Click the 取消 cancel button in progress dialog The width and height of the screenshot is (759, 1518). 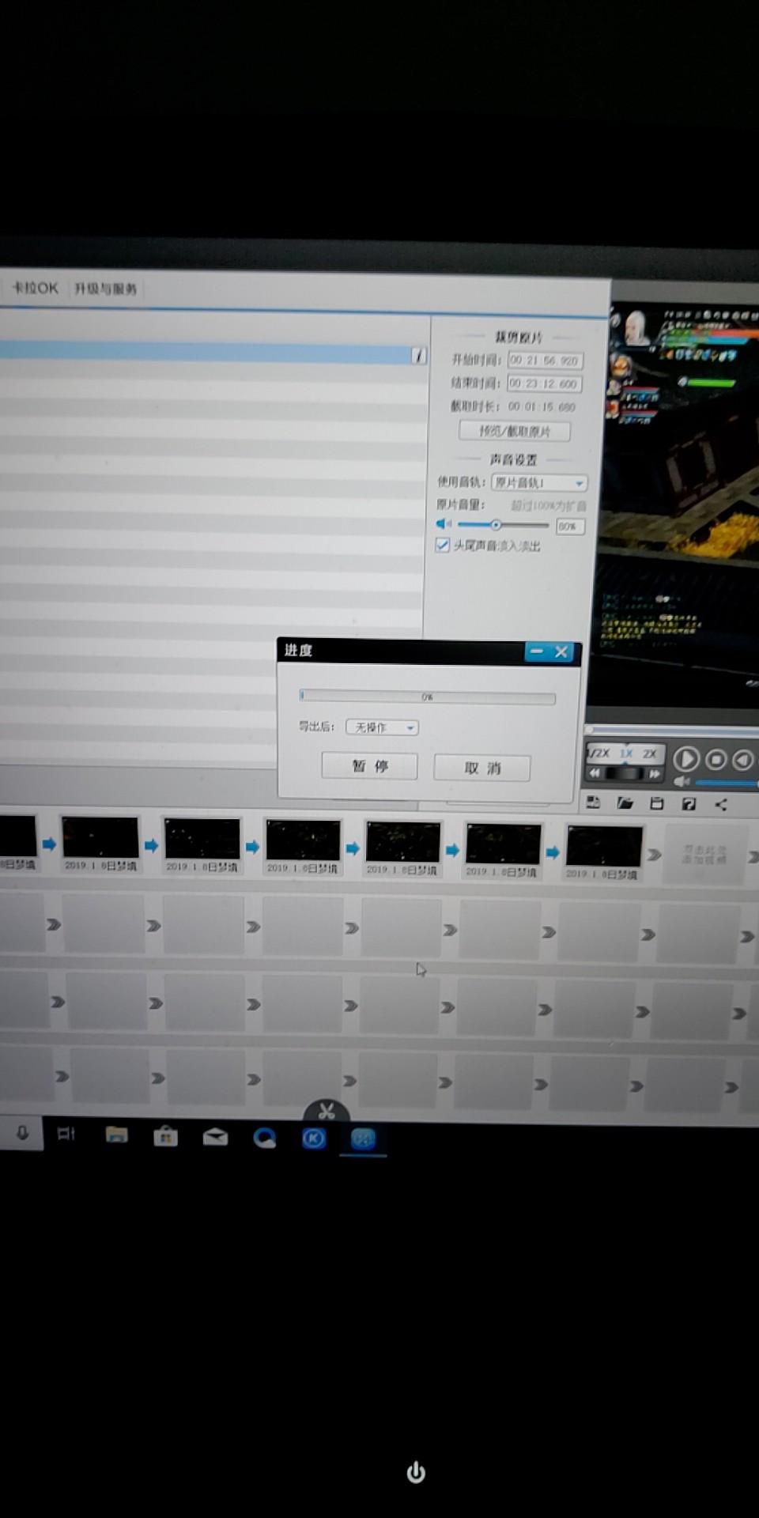pos(482,768)
